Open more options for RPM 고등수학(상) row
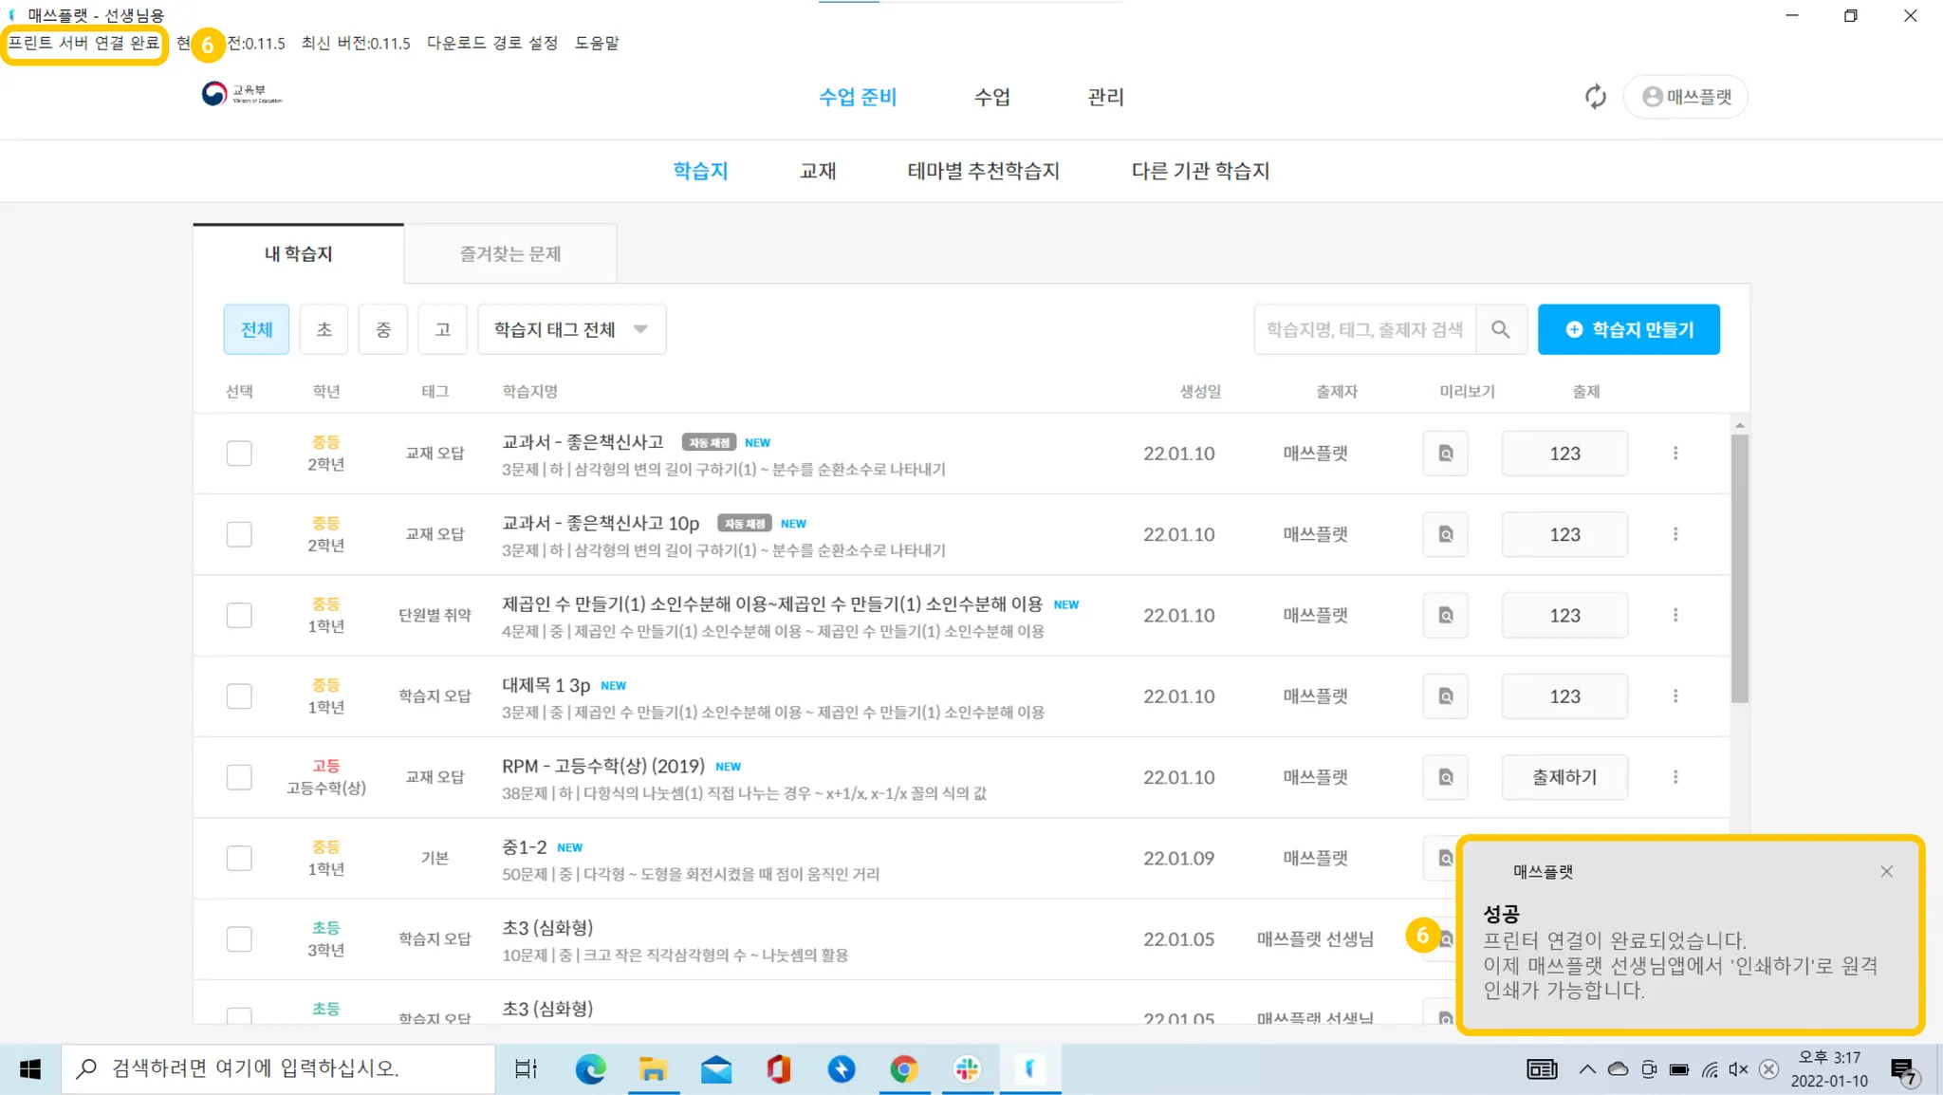Viewport: 1943px width, 1095px height. tap(1675, 777)
